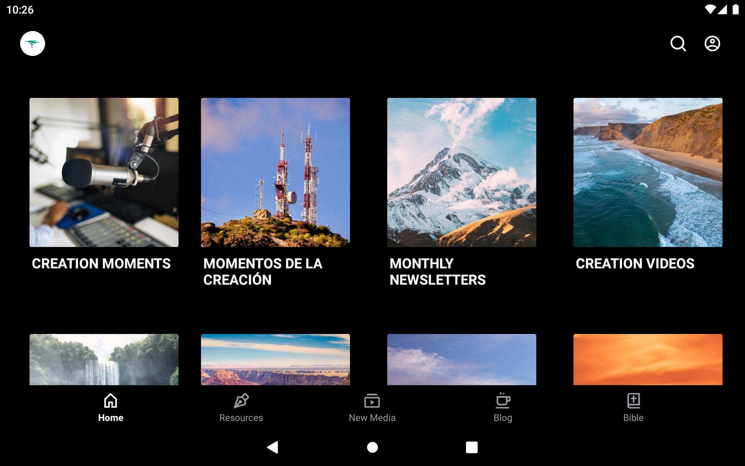Image resolution: width=745 pixels, height=466 pixels.
Task: Open the Creation Moments title link
Action: [101, 264]
